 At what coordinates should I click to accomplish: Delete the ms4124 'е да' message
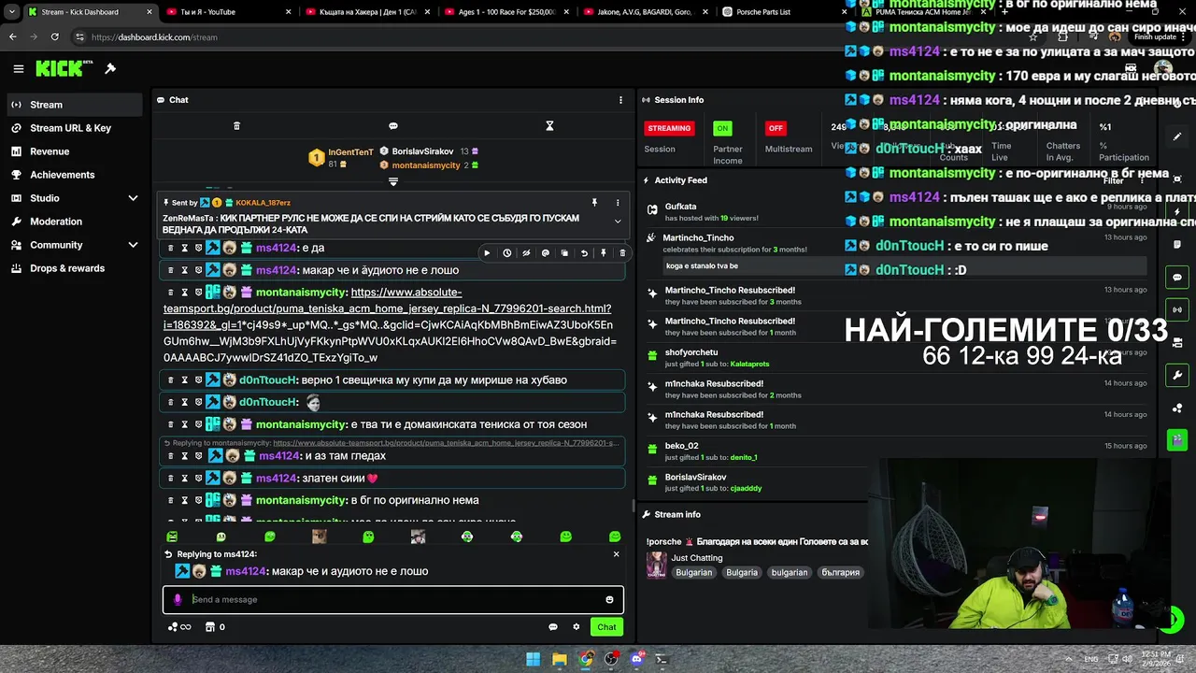[171, 248]
